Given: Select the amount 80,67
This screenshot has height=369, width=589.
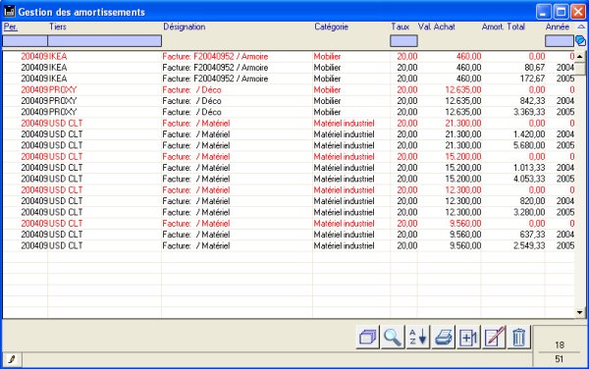Looking at the screenshot, I should [x=535, y=68].
